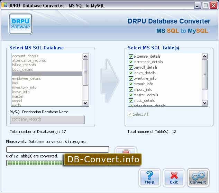Image resolution: width=219 pixels, height=193 pixels.
Task: Toggle the Select All checkbox
Action: 130,114
